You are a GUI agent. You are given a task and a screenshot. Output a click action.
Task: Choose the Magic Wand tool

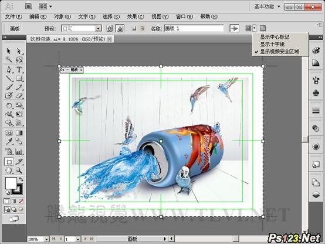[x=8, y=59]
